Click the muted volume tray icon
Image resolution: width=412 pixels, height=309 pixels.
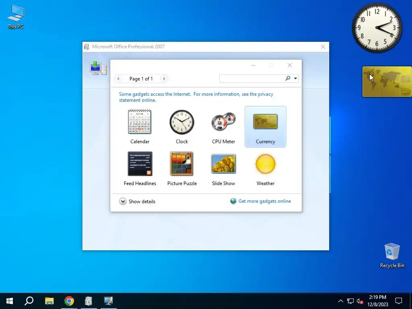(360, 301)
